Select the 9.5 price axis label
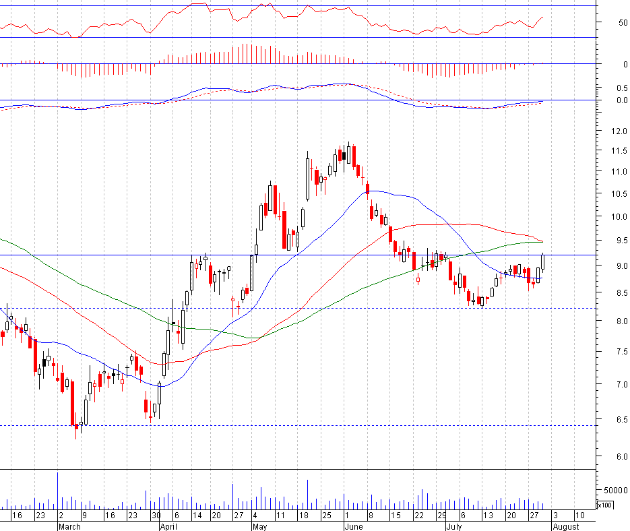Screen dimensions: 630x531 [622, 241]
